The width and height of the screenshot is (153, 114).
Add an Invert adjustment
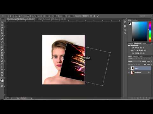click(x=133, y=53)
